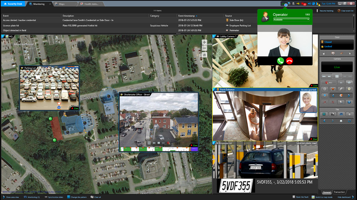The height and width of the screenshot is (200, 357).
Task: Reset map to home view
Action: coord(204,55)
